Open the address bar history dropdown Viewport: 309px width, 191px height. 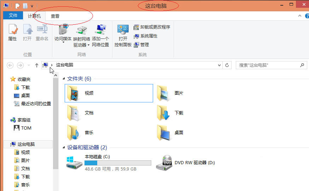coord(219,65)
